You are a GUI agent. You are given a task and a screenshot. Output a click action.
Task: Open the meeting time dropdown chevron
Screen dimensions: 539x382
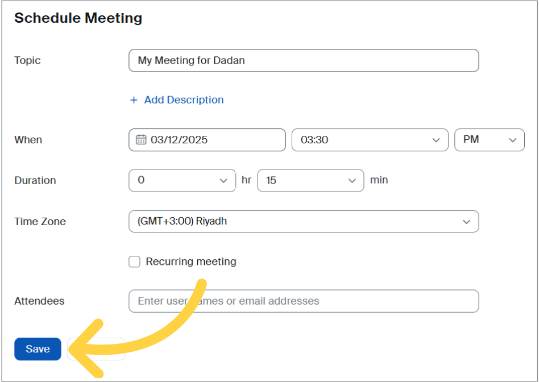[x=437, y=140]
